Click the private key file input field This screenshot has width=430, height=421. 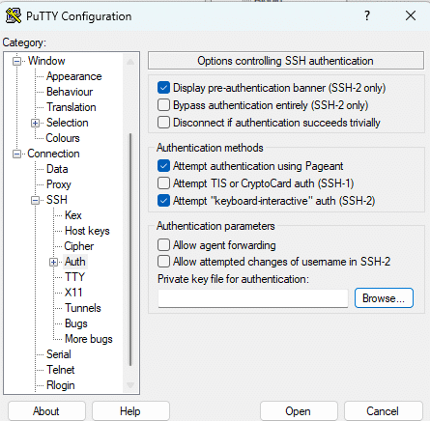click(253, 298)
